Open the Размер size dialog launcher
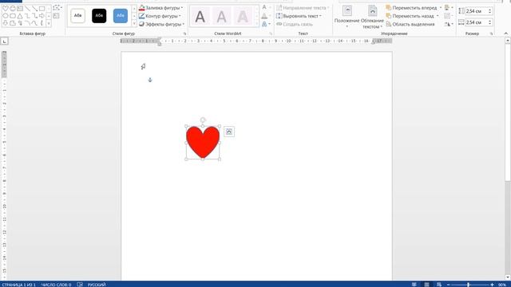Screen dimensions: 511x287 point(492,33)
